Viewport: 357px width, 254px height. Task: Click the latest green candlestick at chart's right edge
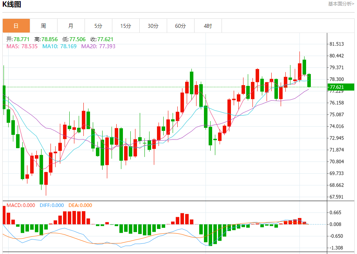[309, 80]
